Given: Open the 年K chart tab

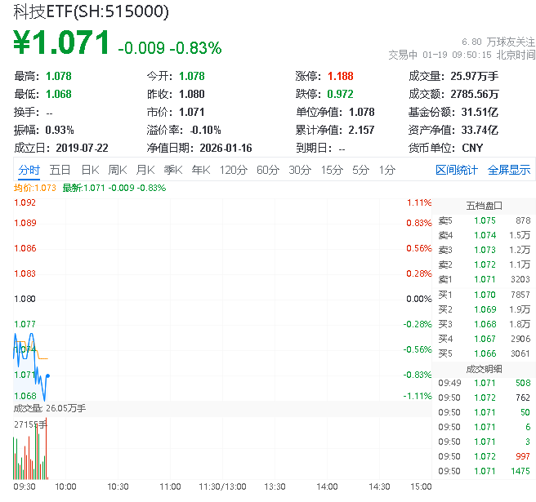Looking at the screenshot, I should point(200,170).
